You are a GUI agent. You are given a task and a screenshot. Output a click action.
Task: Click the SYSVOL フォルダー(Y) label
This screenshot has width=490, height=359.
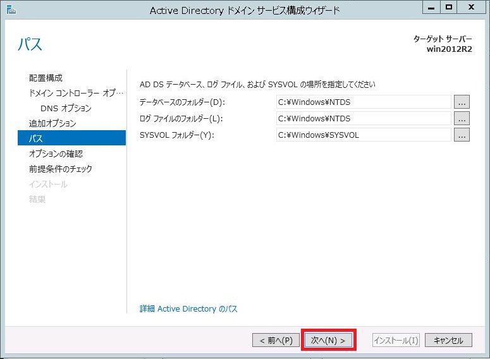177,135
